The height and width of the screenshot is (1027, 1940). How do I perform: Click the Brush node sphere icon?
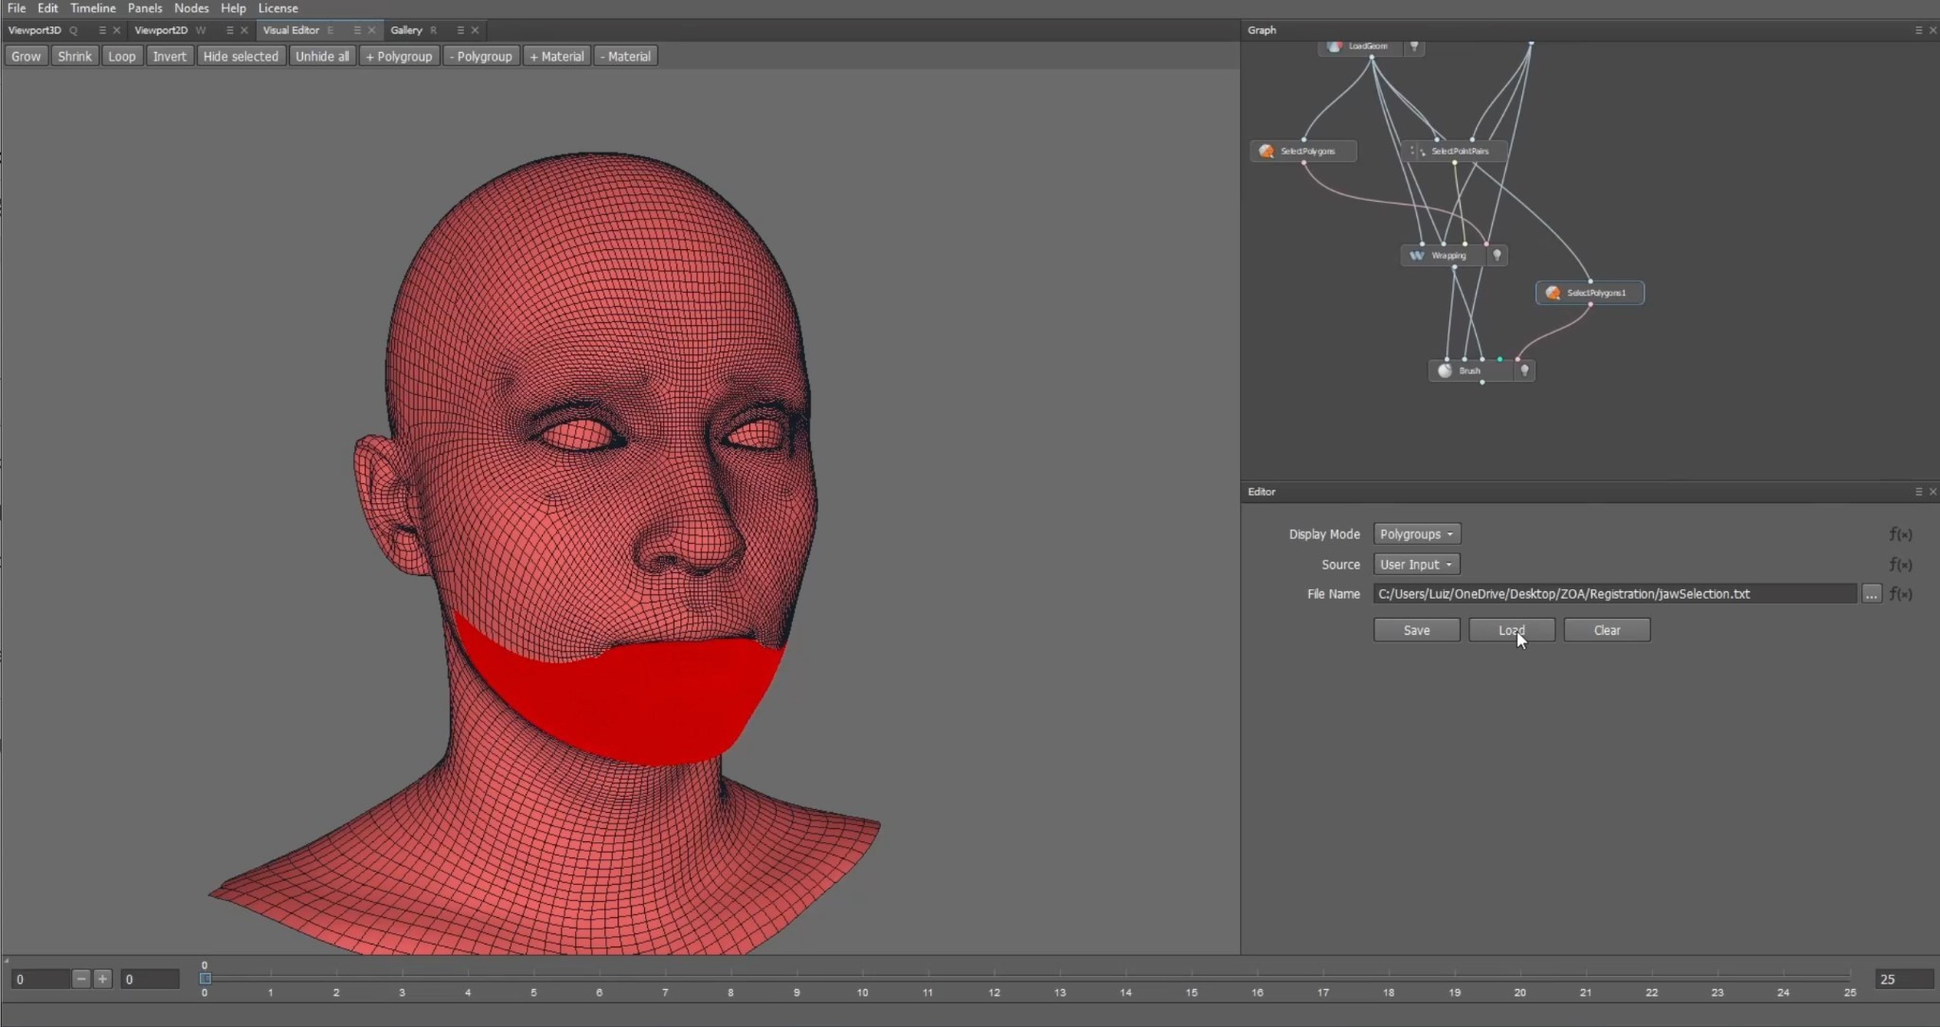click(1445, 370)
